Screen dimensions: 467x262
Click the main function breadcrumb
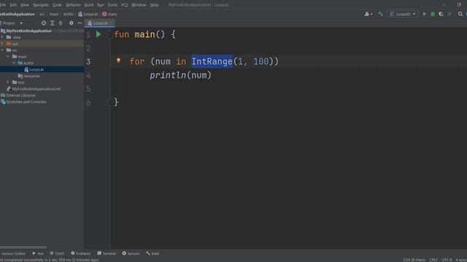pos(109,14)
